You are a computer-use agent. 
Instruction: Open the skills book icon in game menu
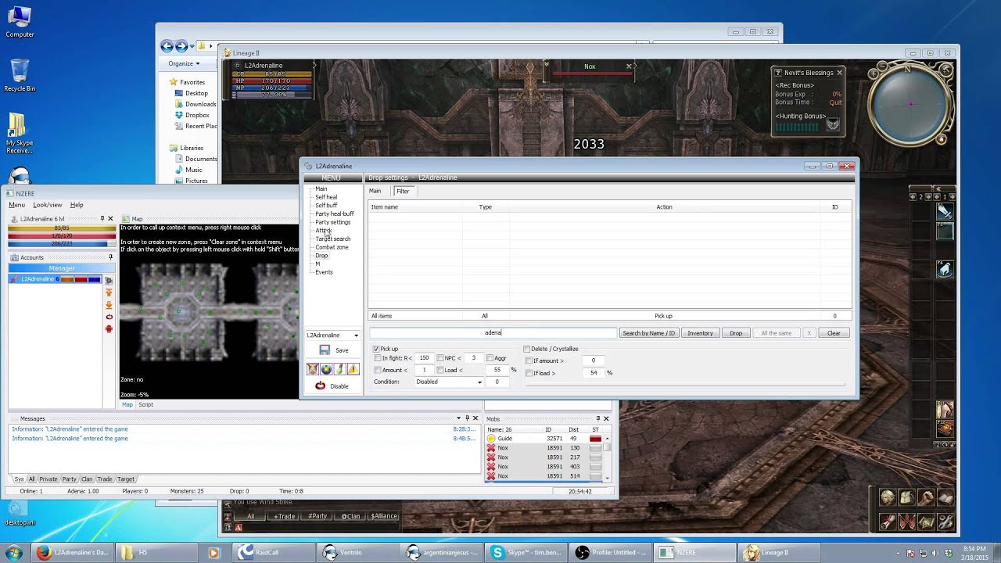tap(945, 498)
